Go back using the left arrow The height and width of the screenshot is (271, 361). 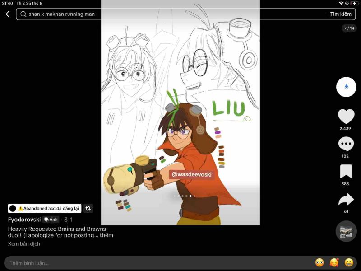tap(7, 14)
